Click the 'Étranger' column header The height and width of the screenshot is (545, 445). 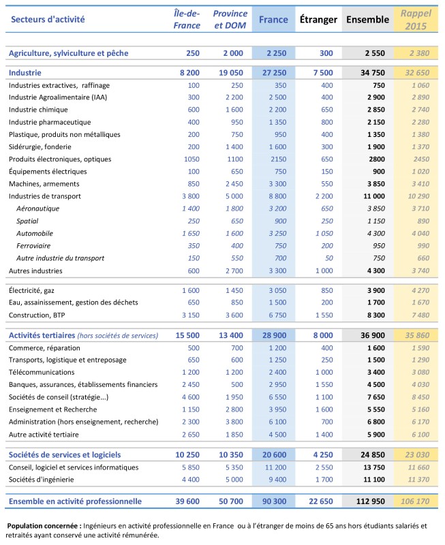pos(318,20)
